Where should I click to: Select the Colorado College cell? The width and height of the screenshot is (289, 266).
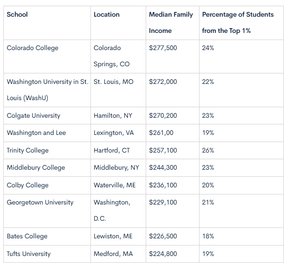(32, 48)
